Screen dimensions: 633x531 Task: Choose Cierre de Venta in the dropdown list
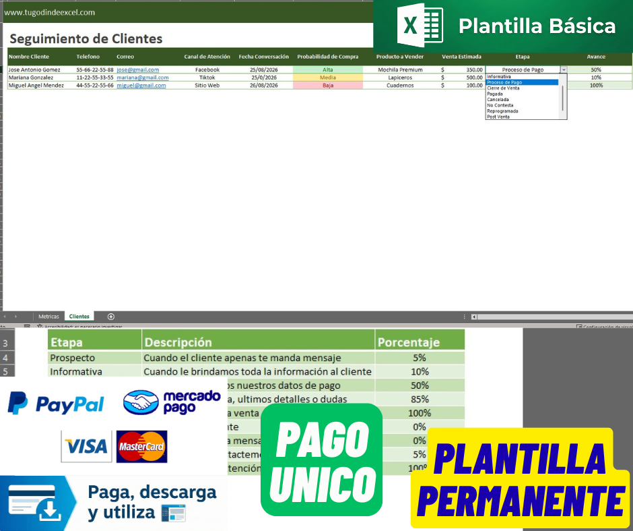504,88
